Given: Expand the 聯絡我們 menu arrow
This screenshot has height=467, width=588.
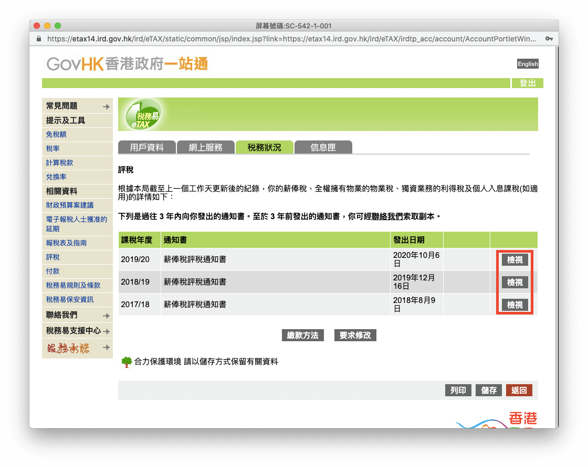Looking at the screenshot, I should [x=106, y=316].
